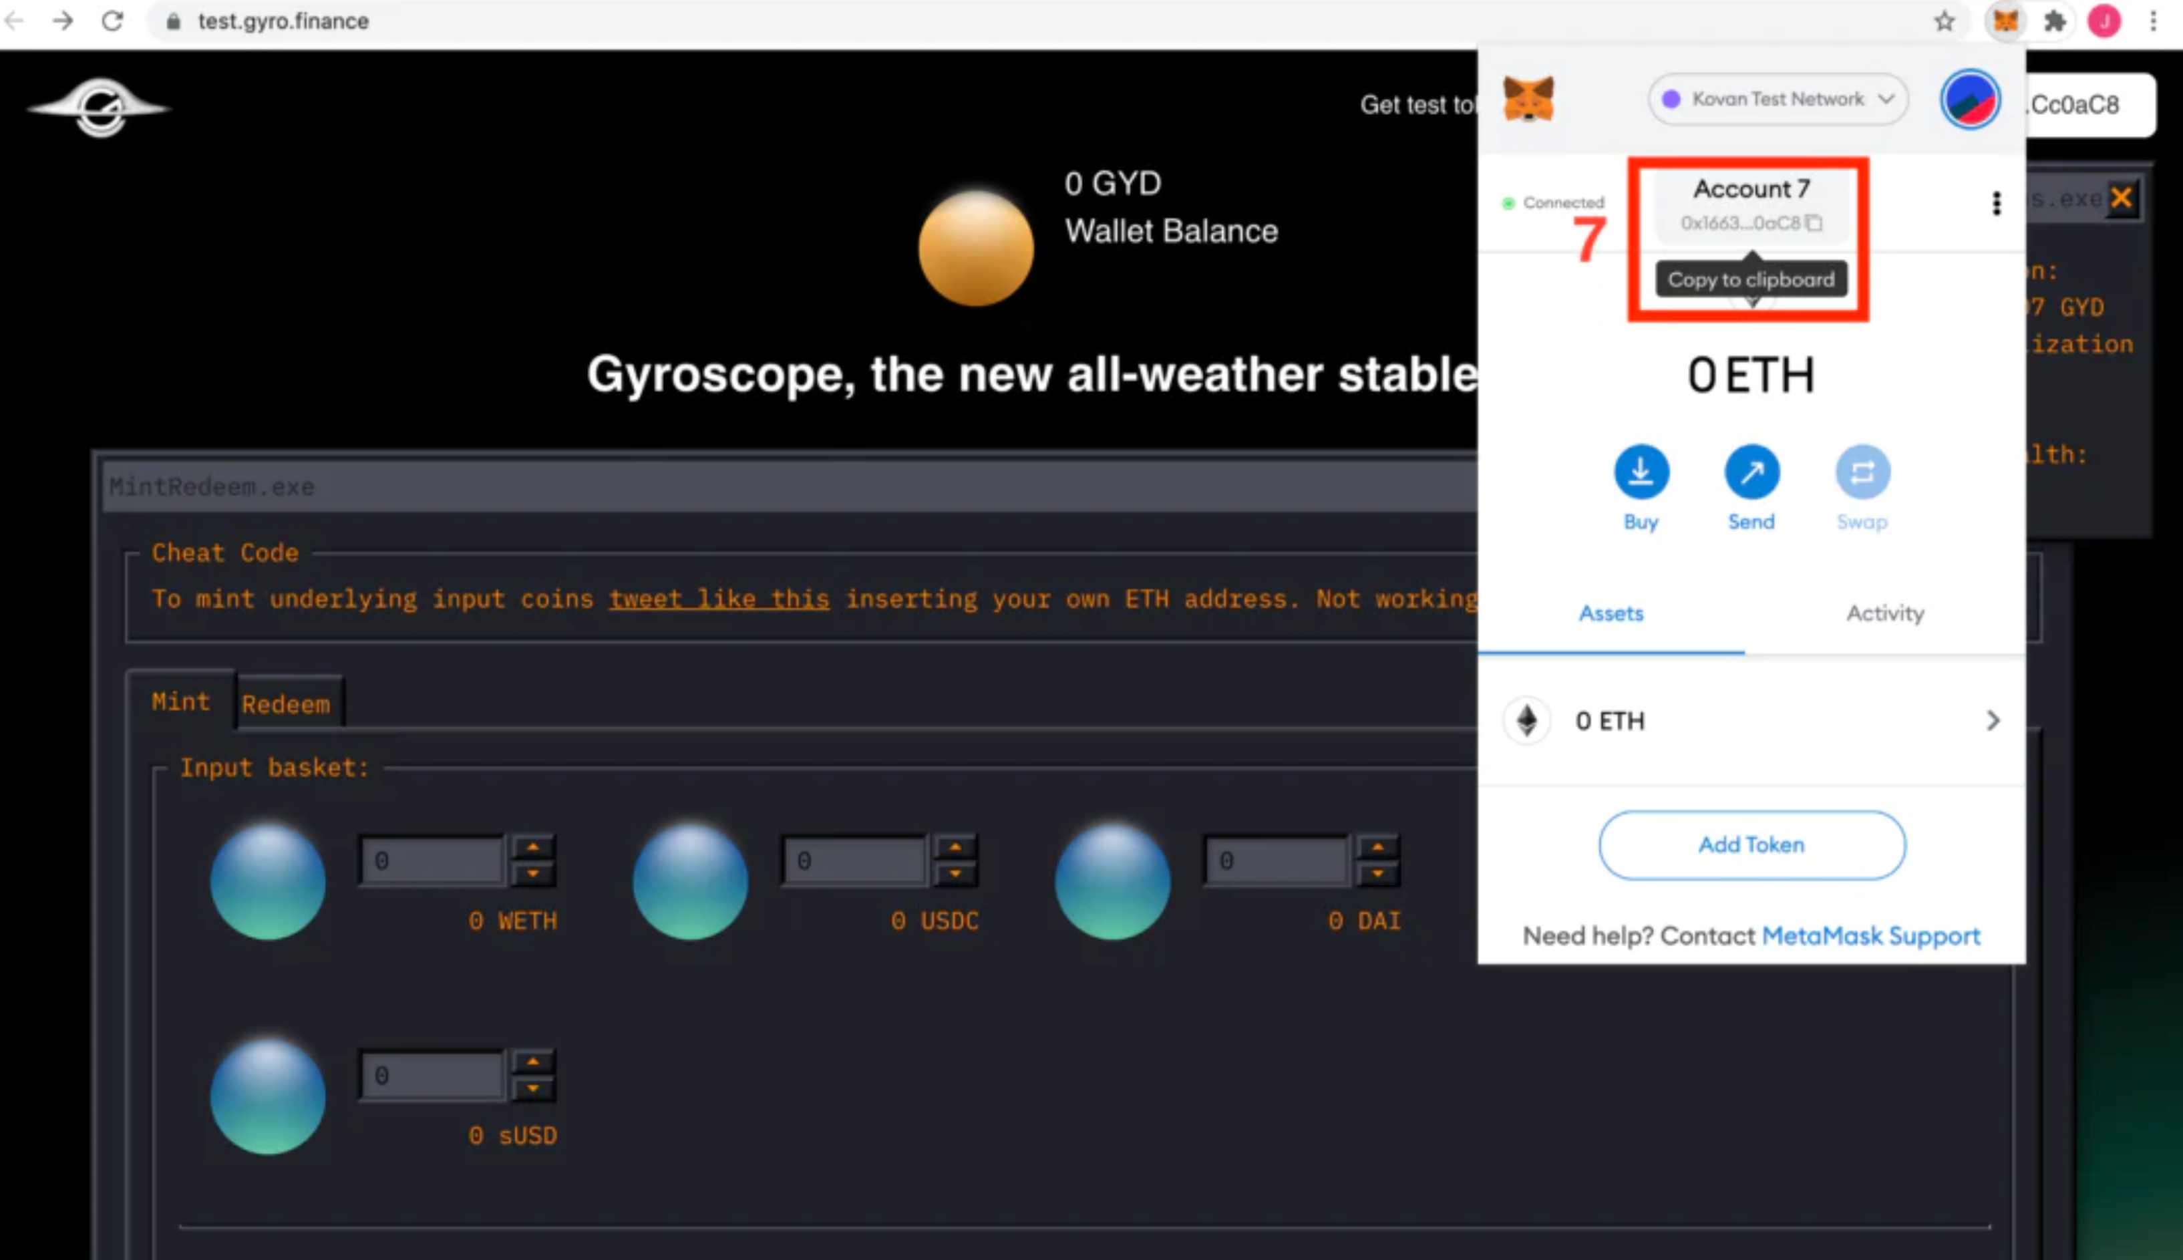Click the MetaMask fox logo in popup
Image resolution: width=2183 pixels, height=1260 pixels.
click(x=1528, y=99)
